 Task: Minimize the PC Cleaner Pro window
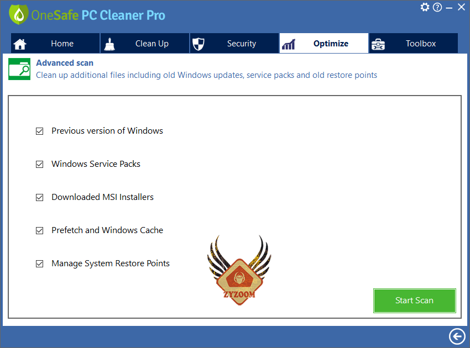pyautogui.click(x=449, y=8)
